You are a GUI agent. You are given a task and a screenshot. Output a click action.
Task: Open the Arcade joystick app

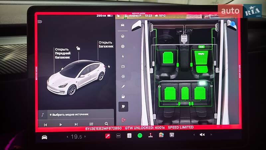(151, 135)
